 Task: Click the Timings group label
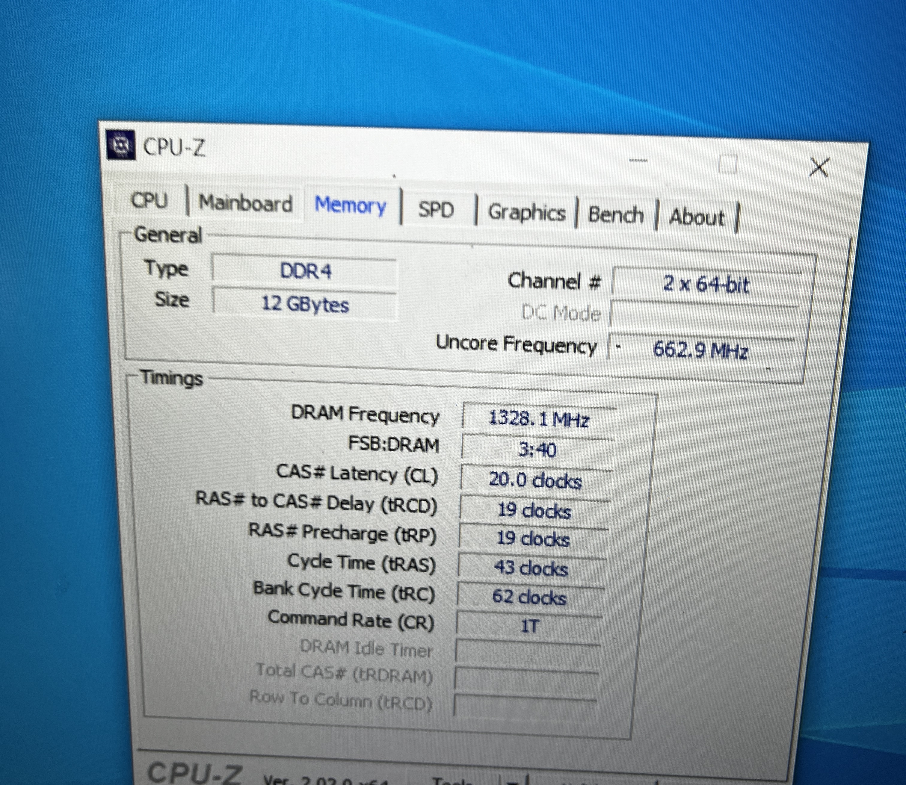[x=172, y=378]
